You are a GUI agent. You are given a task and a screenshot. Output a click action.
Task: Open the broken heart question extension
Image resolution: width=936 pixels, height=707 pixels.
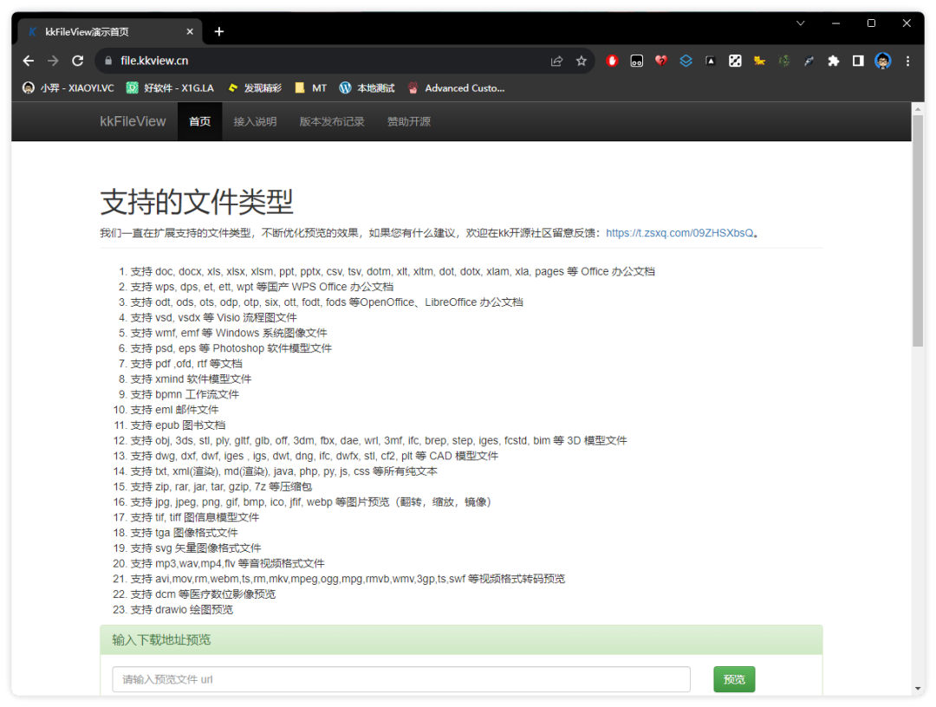660,61
